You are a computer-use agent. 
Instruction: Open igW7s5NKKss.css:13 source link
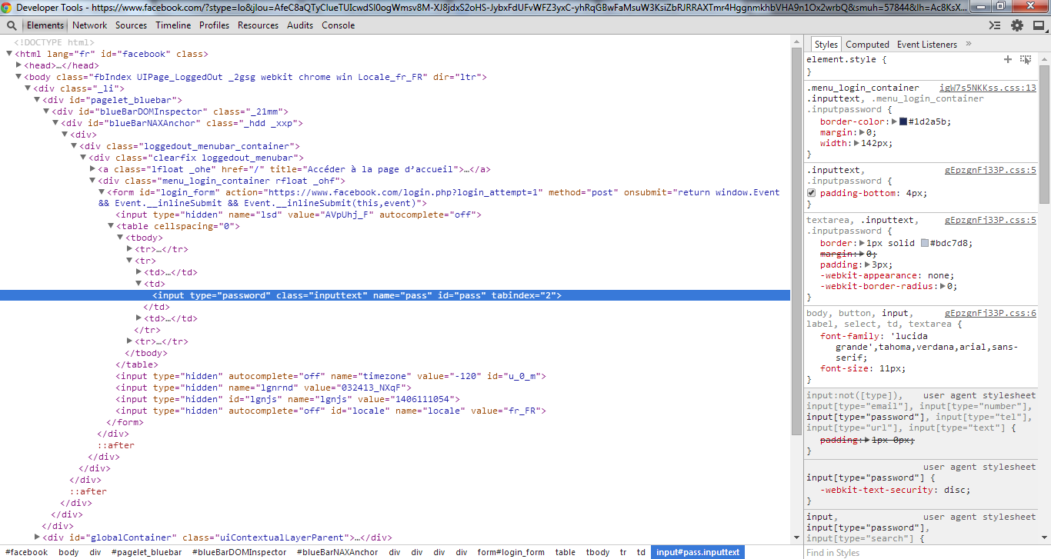click(988, 88)
